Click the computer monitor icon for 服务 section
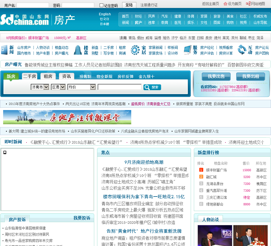 [x=187, y=50]
